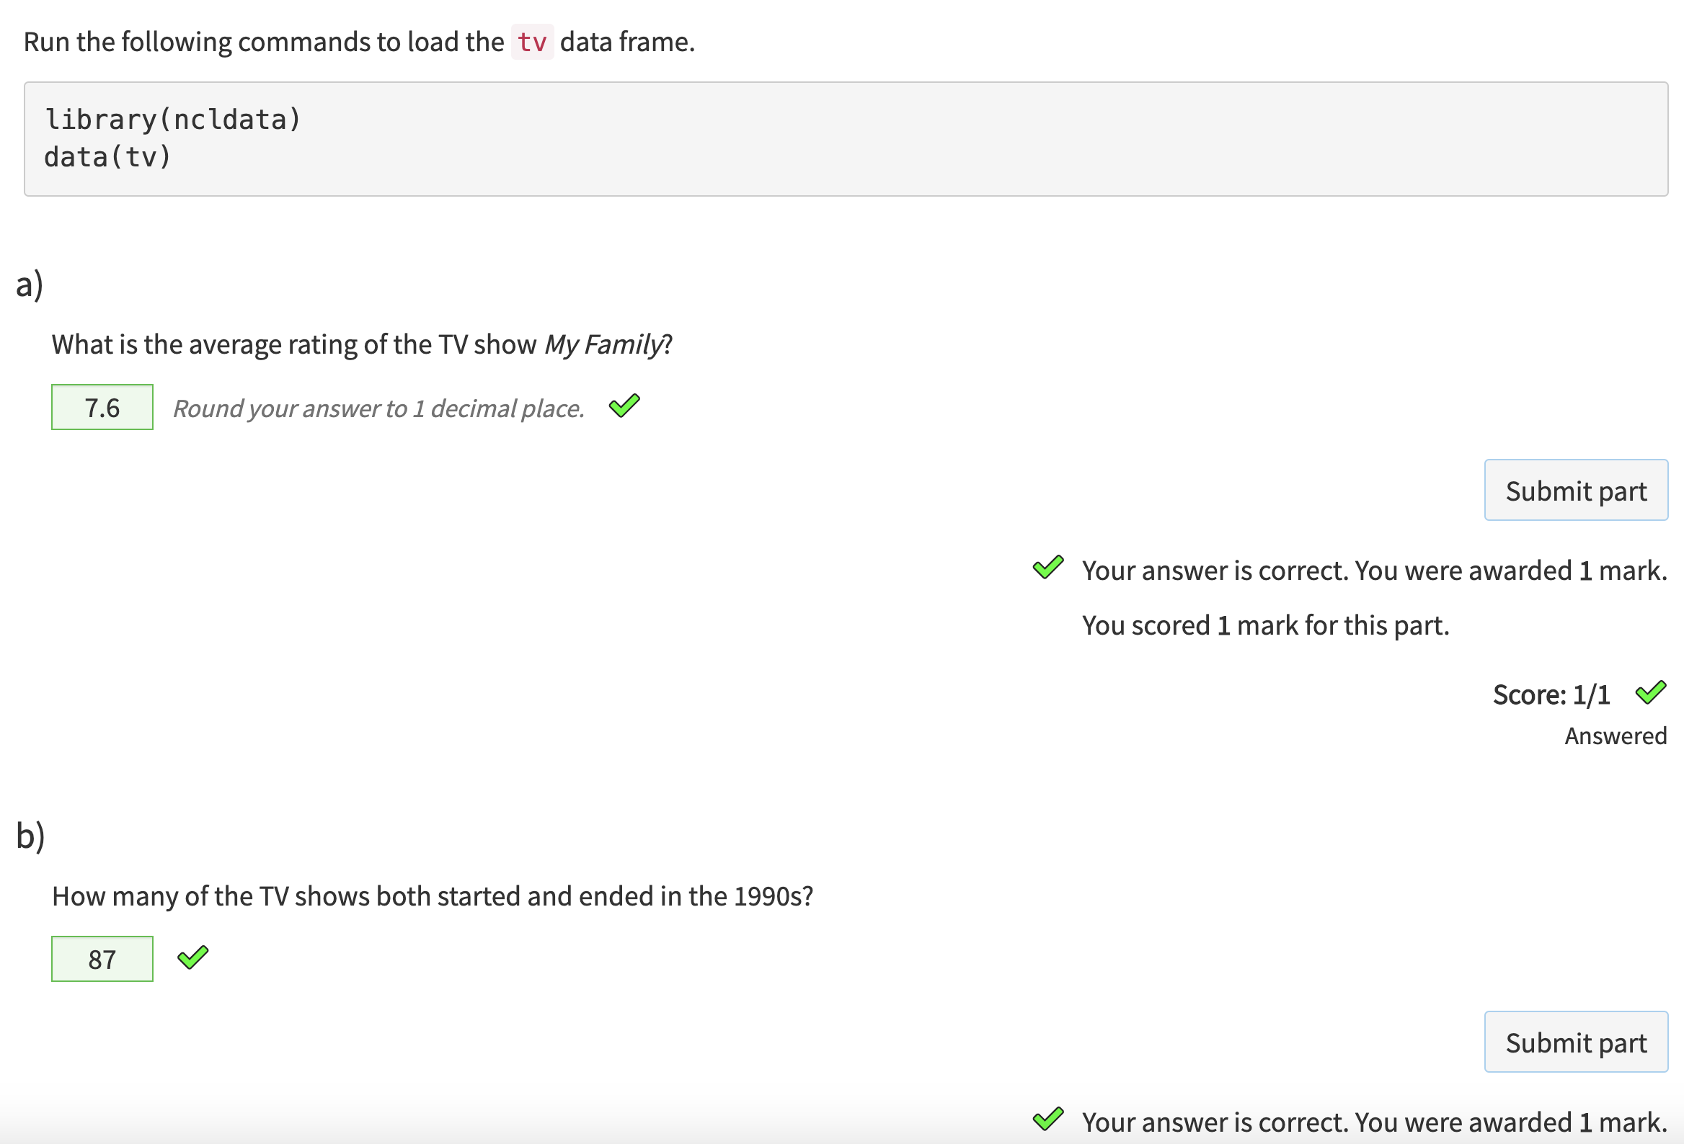Image resolution: width=1684 pixels, height=1144 pixels.
Task: Click the green checkmark beside the 87 answer
Action: [x=192, y=958]
